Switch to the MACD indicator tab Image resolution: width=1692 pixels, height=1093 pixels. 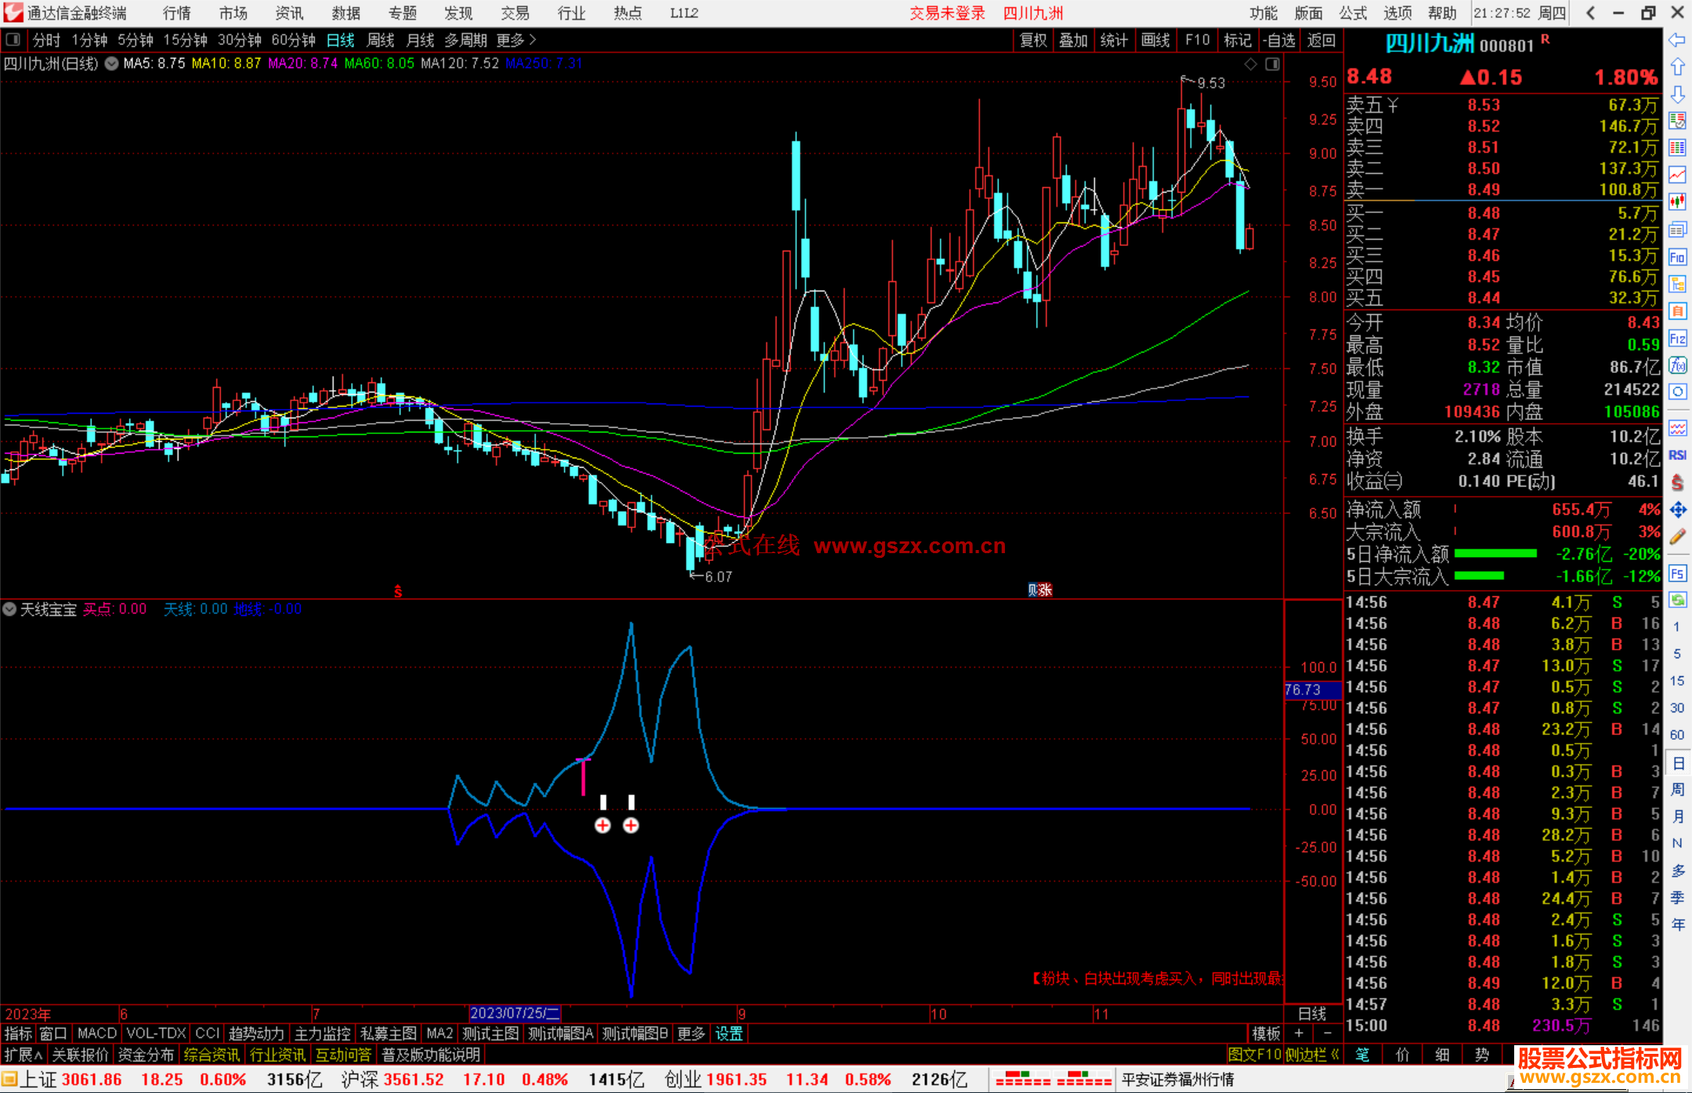(96, 1033)
